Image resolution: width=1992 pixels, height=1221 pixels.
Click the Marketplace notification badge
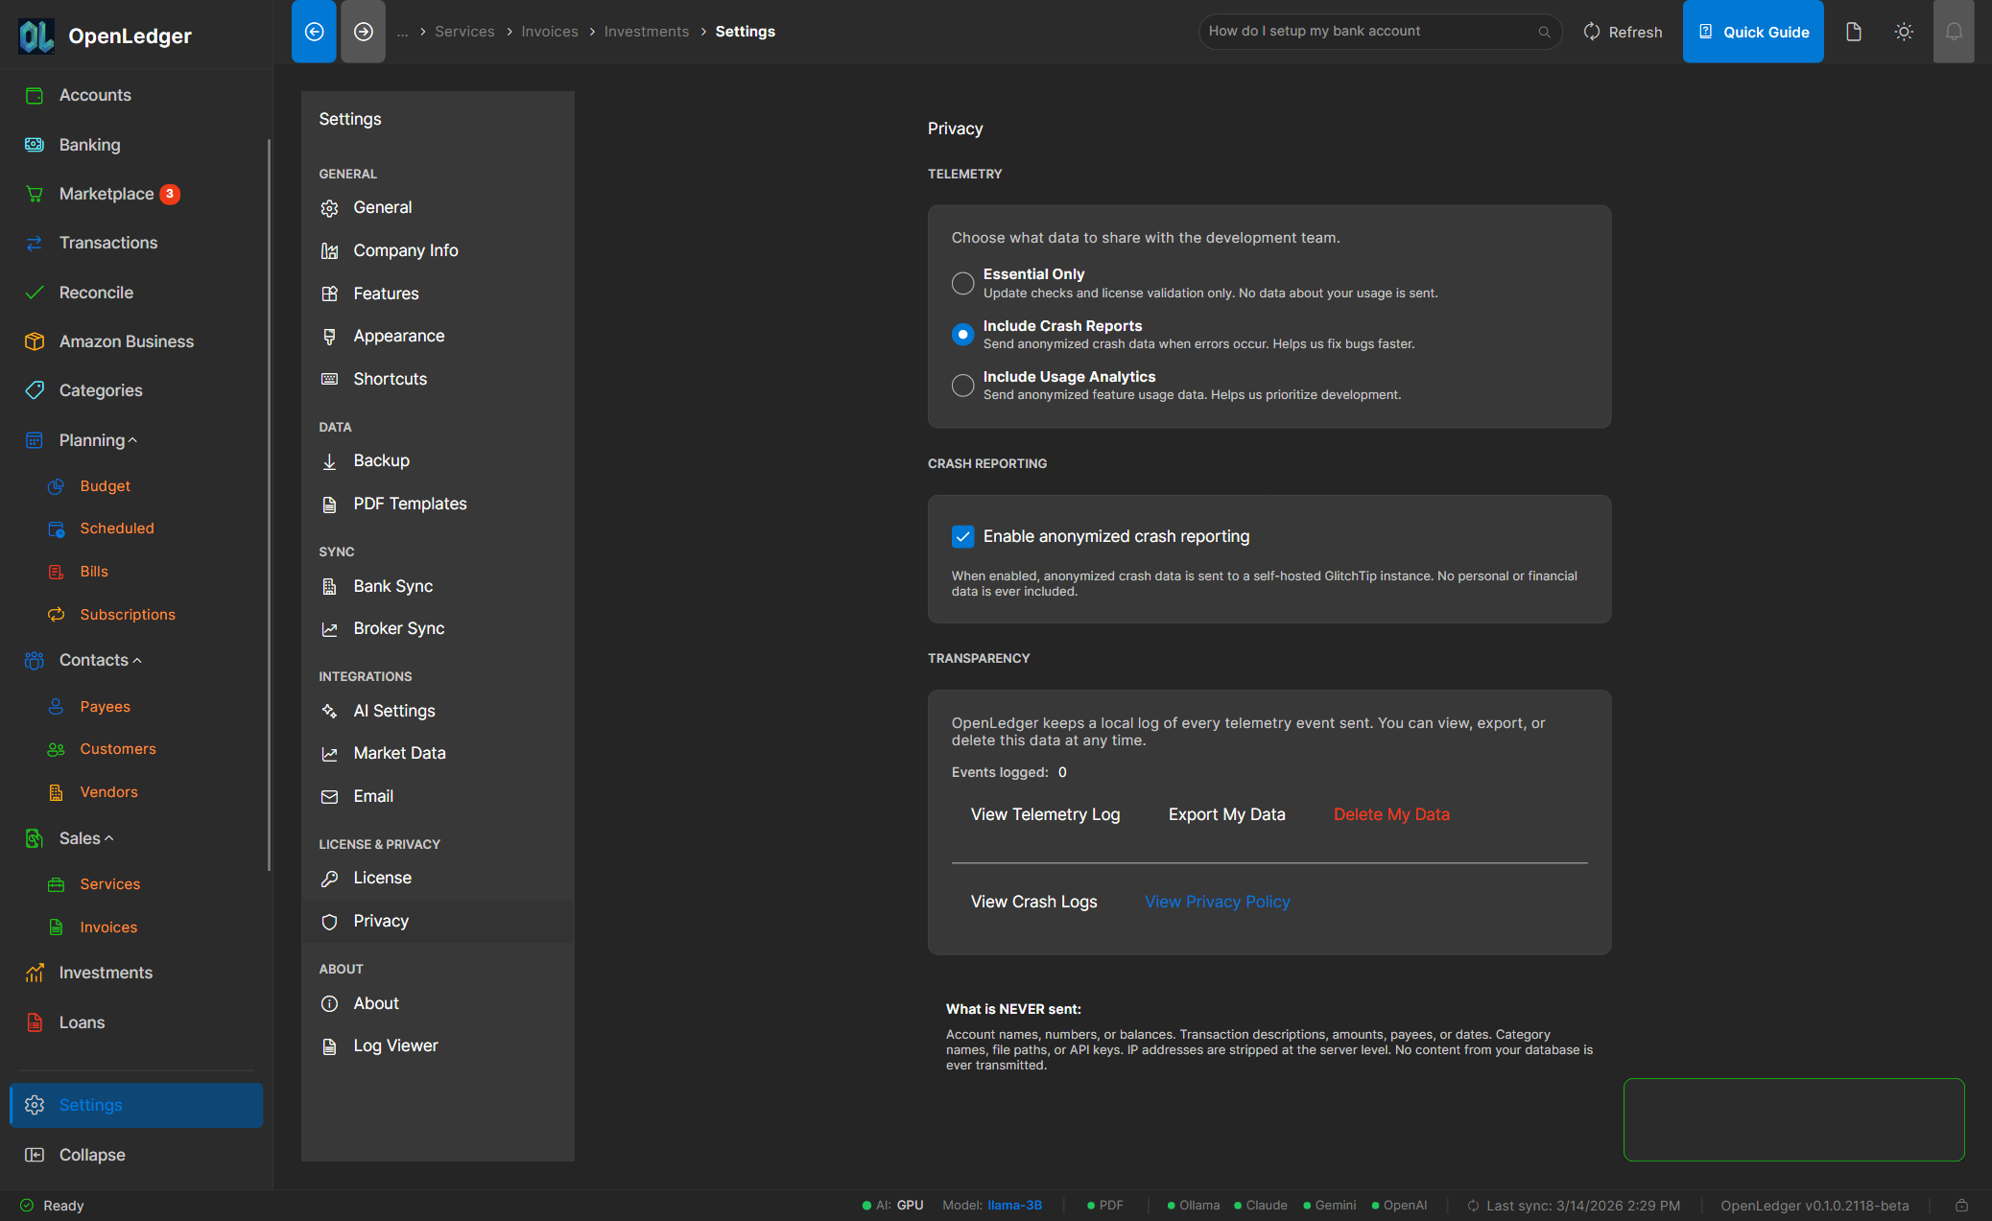(x=170, y=193)
